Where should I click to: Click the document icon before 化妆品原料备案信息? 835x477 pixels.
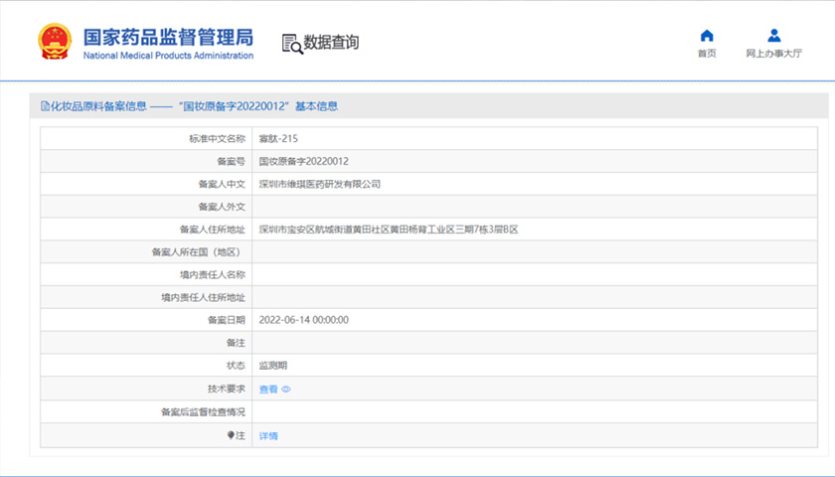[x=45, y=106]
